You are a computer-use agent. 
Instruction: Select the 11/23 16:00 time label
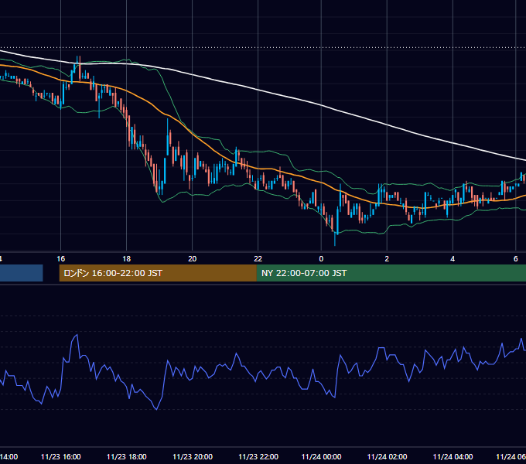tap(60, 456)
